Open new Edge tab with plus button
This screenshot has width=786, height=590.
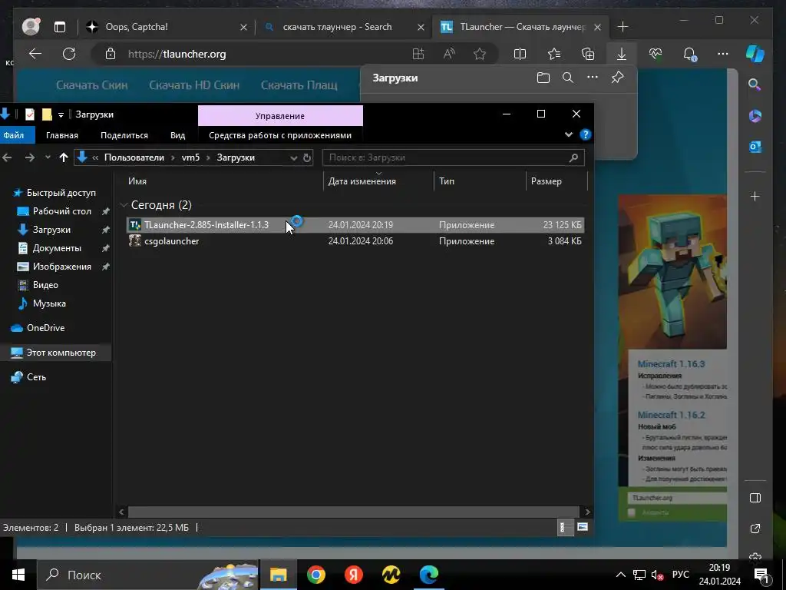click(x=623, y=27)
